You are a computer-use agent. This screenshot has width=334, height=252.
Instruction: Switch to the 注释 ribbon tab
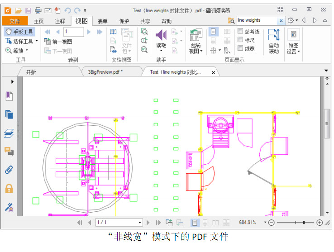pyautogui.click(x=60, y=21)
